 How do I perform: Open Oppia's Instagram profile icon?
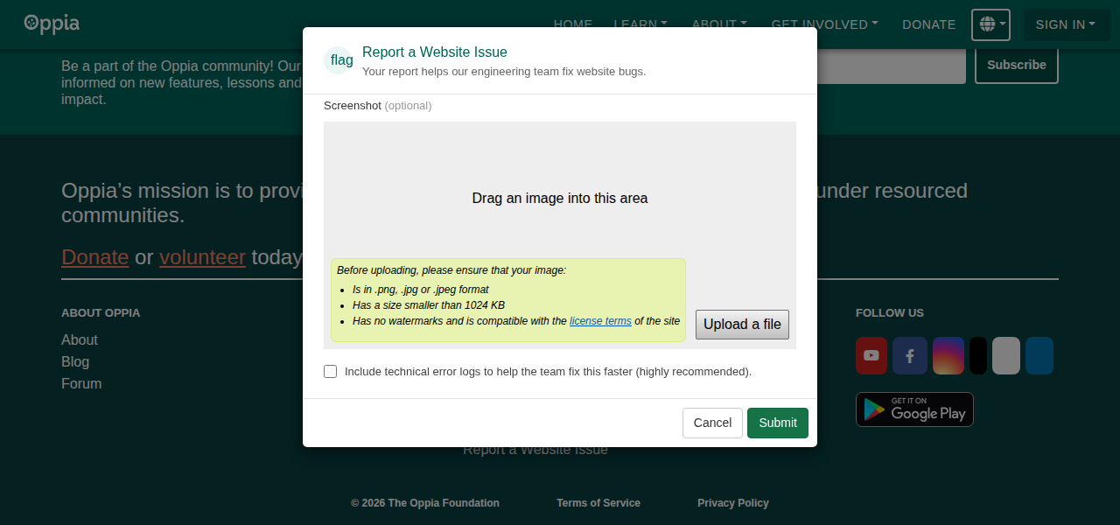(948, 355)
